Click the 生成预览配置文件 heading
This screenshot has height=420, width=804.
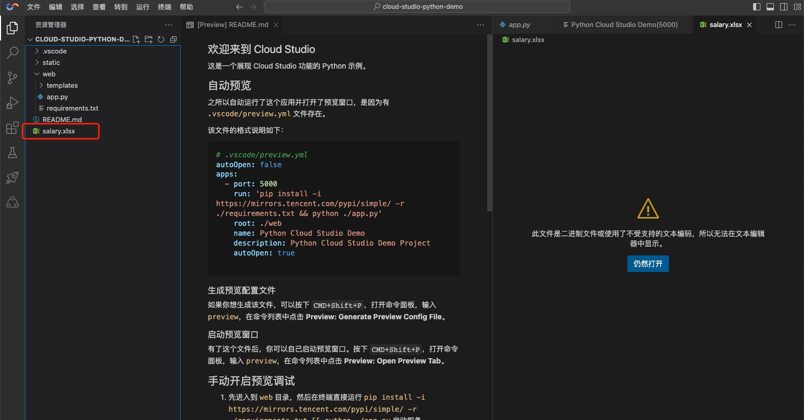[242, 290]
